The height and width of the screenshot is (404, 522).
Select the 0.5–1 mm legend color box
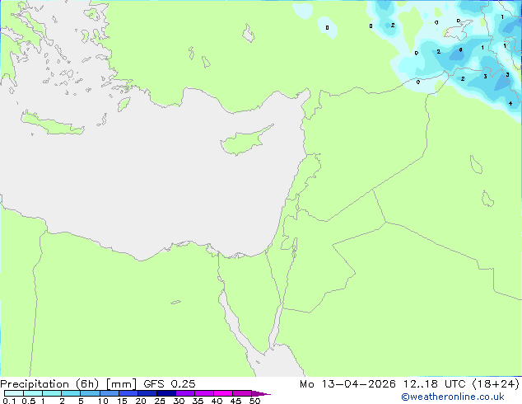pos(33,393)
